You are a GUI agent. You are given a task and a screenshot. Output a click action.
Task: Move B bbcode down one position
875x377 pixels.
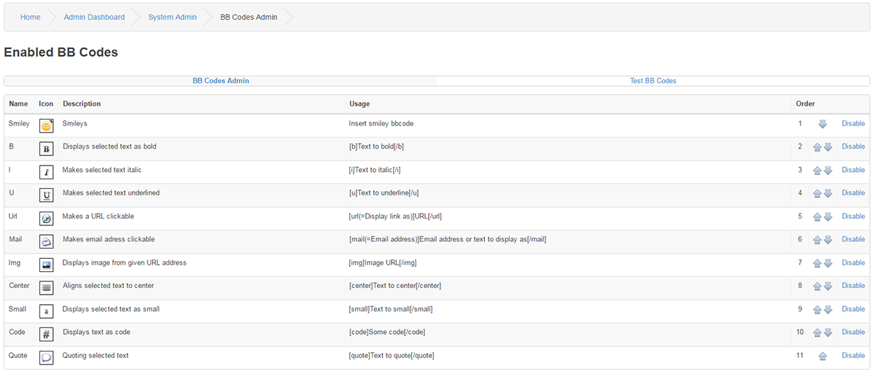click(828, 147)
